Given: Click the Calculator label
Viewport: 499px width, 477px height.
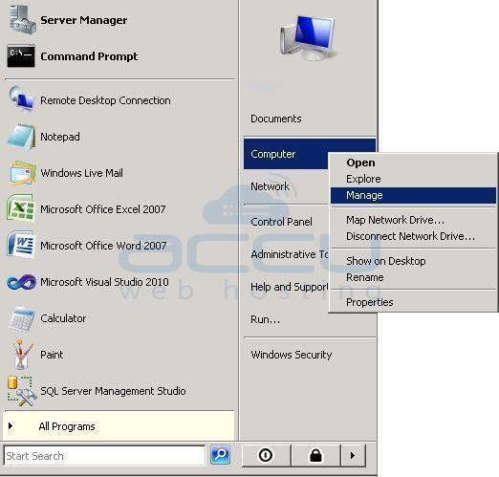Looking at the screenshot, I should [x=63, y=318].
